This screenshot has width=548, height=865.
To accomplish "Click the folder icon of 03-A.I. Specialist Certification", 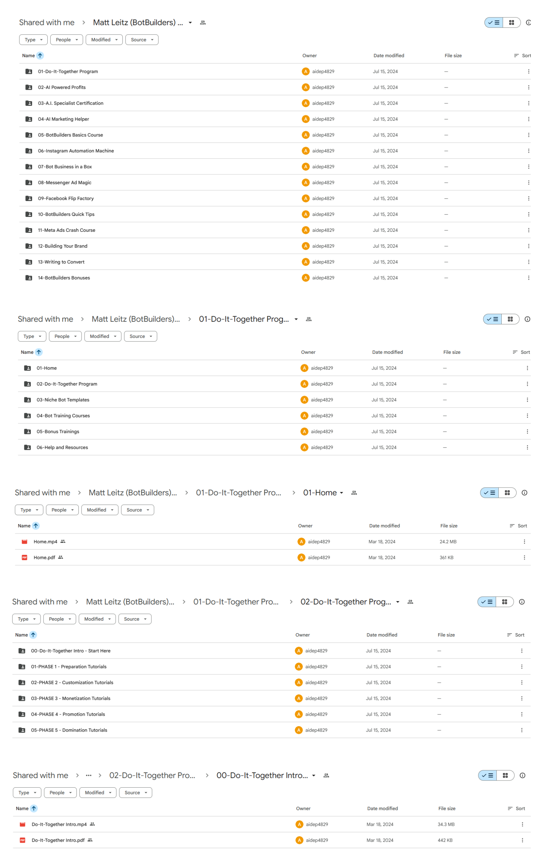I will point(29,103).
